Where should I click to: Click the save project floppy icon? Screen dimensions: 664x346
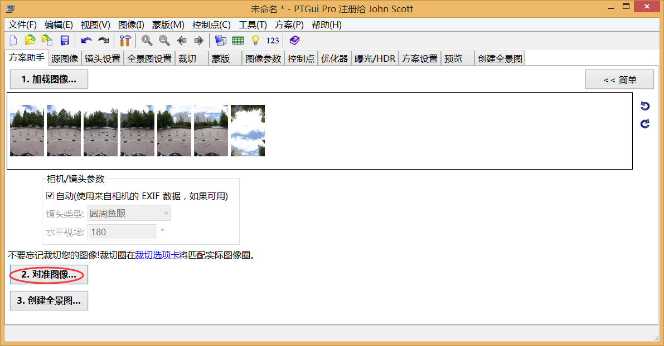click(65, 40)
